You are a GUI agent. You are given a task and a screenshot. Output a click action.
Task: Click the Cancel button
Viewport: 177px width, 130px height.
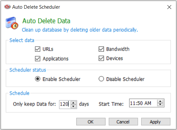click(123, 122)
